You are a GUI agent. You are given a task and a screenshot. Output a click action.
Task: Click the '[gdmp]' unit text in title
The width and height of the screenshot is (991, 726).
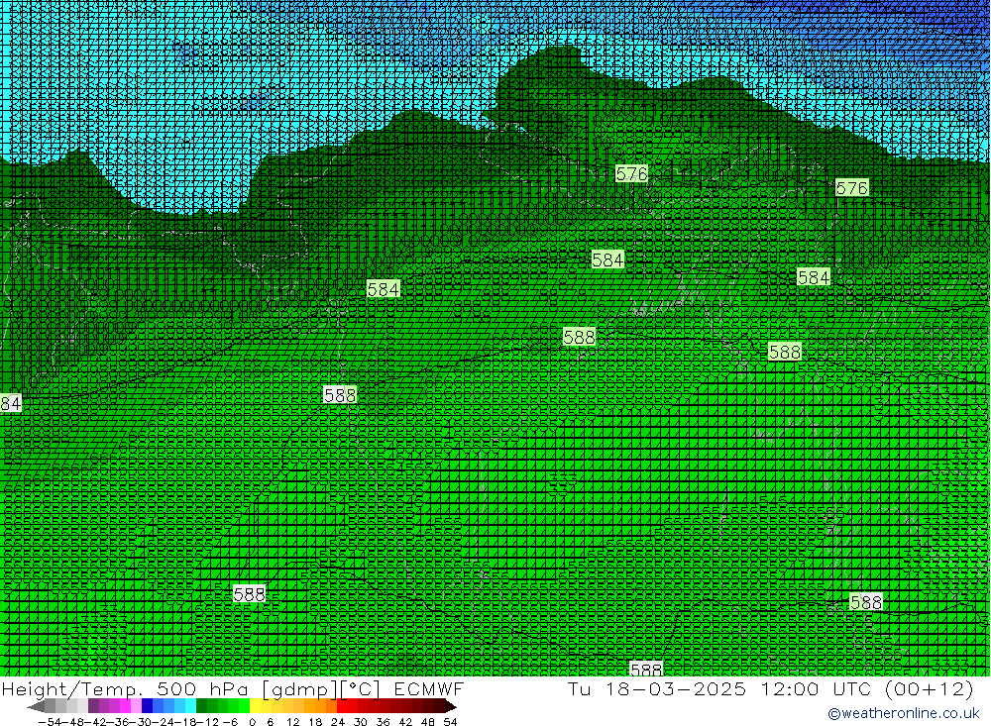coord(299,688)
